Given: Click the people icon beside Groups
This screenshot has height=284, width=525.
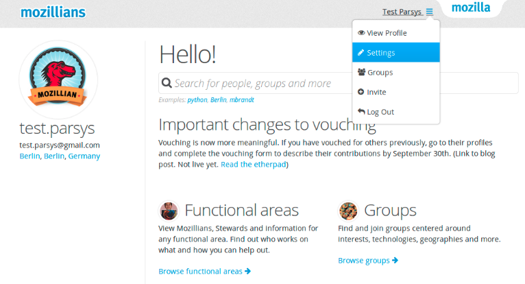Looking at the screenshot, I should [x=362, y=72].
